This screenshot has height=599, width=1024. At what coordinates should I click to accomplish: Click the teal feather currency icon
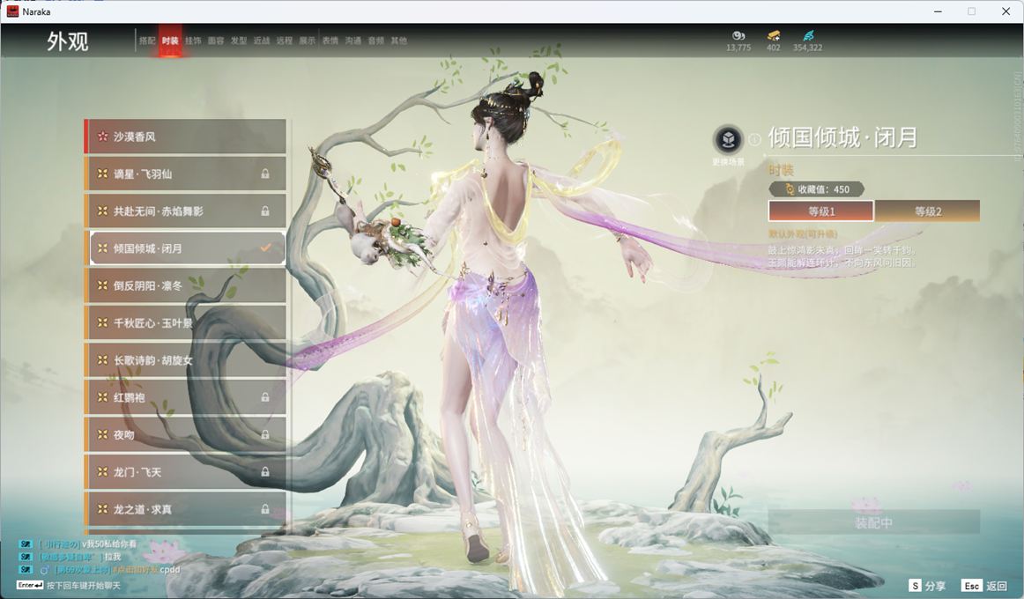pos(807,36)
